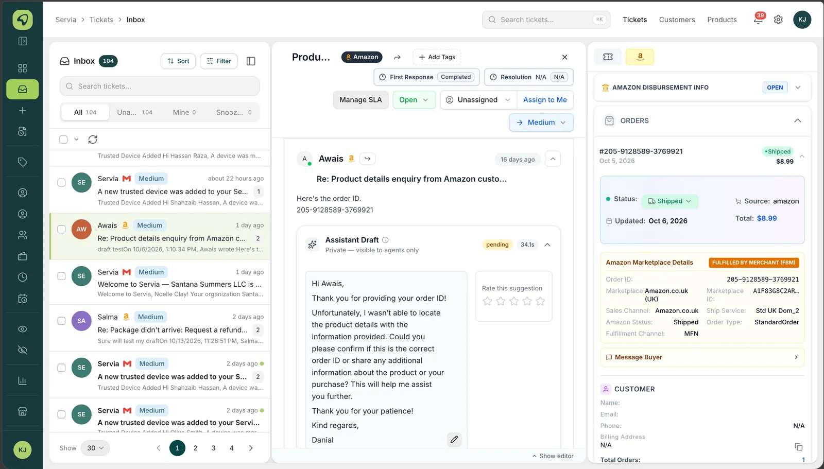Open the Products menu item
The height and width of the screenshot is (469, 824).
[x=722, y=20]
